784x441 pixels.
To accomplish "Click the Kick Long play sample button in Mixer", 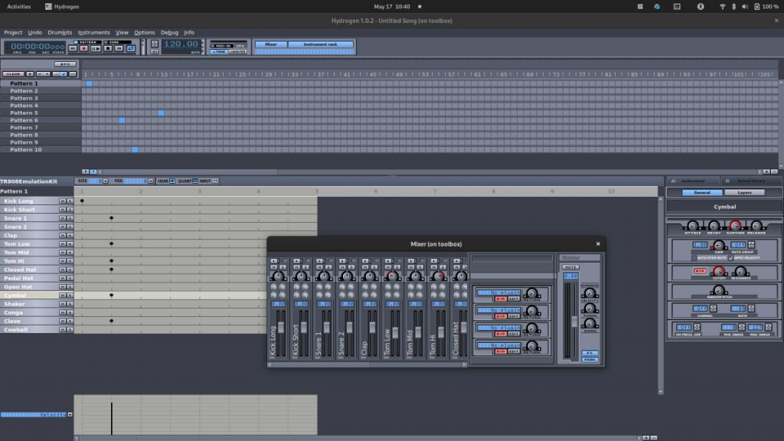I will [x=274, y=261].
